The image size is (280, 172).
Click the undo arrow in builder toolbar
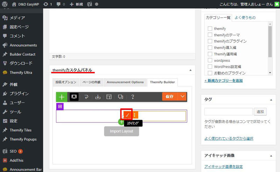pos(86,97)
